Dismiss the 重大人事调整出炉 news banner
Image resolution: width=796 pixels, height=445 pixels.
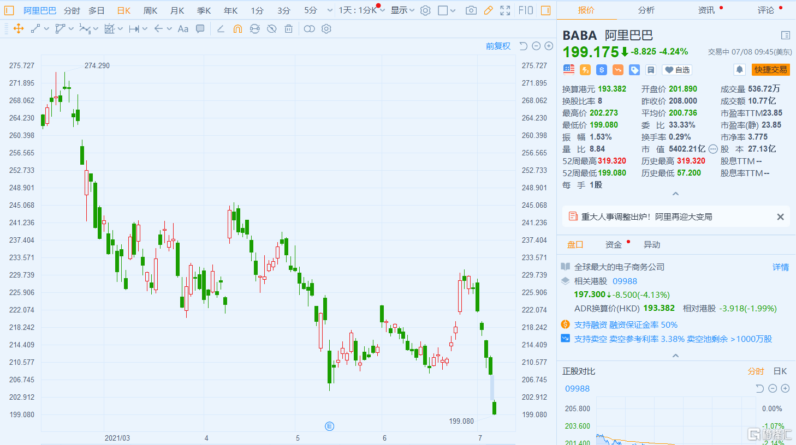(x=781, y=217)
